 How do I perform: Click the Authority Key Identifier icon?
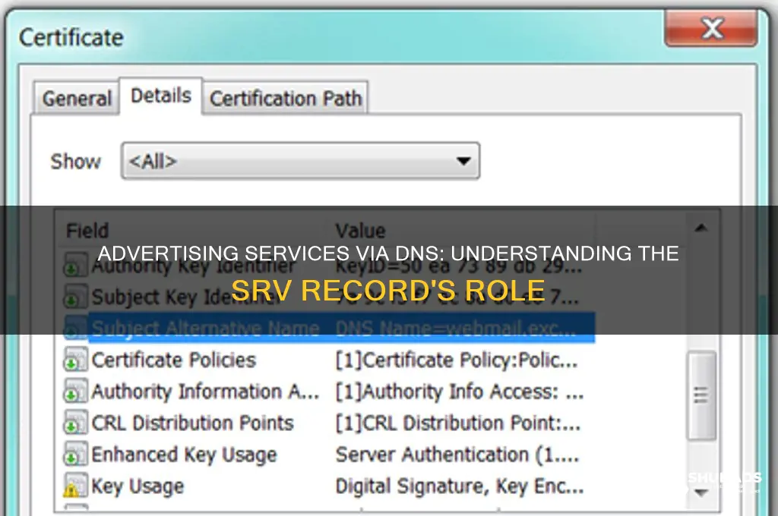pyautogui.click(x=75, y=265)
